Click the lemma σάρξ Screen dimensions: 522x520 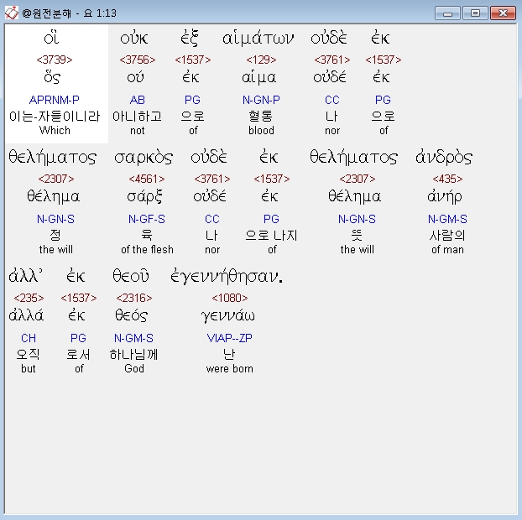tap(145, 196)
